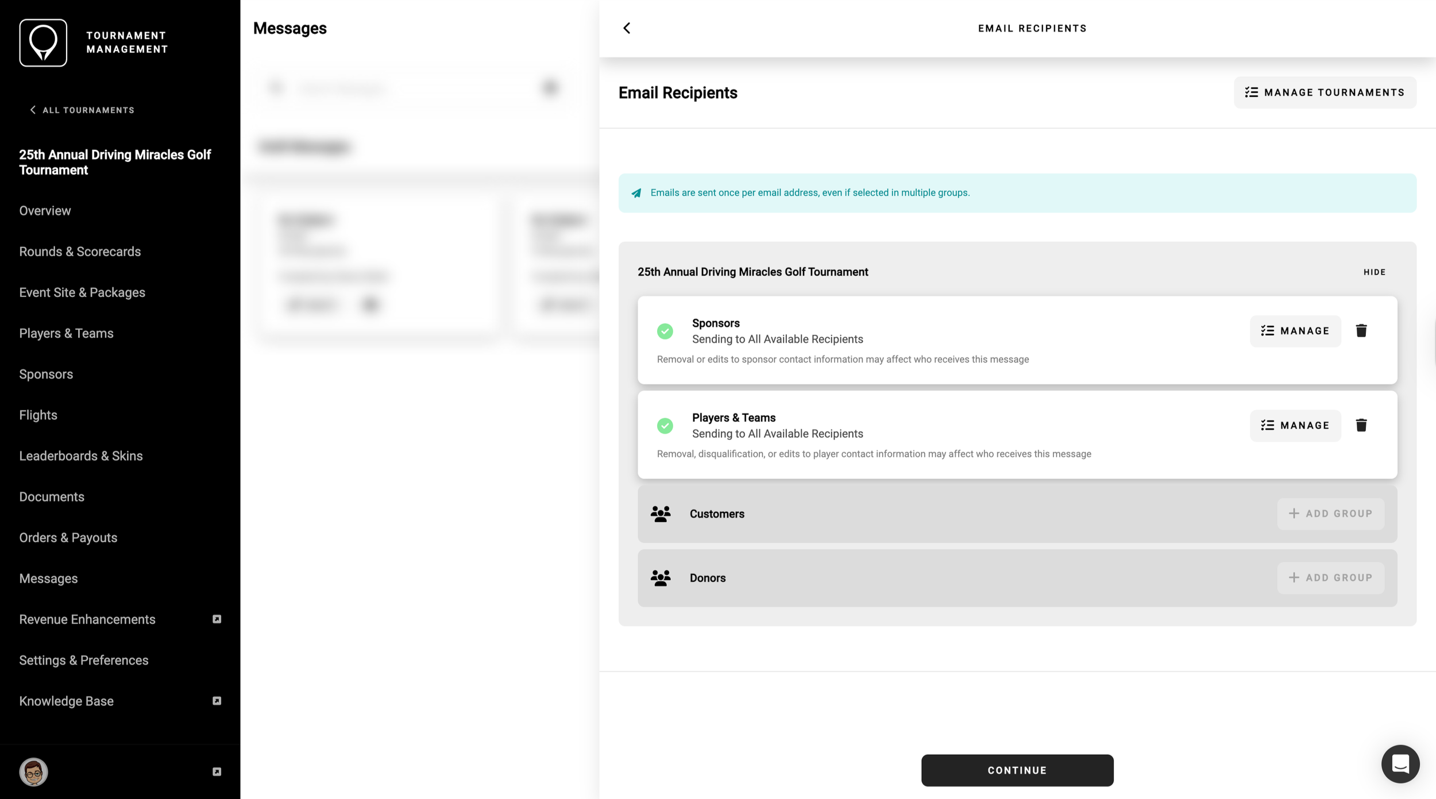Navigate to Event Site & Packages
Screen dimensions: 1436x799
(82, 292)
